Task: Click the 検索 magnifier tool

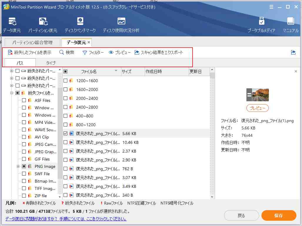Action: (x=67, y=53)
